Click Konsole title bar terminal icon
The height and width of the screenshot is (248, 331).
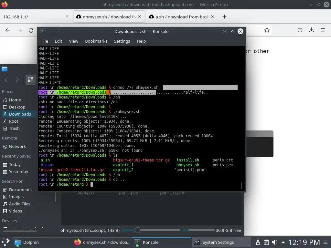42,31
